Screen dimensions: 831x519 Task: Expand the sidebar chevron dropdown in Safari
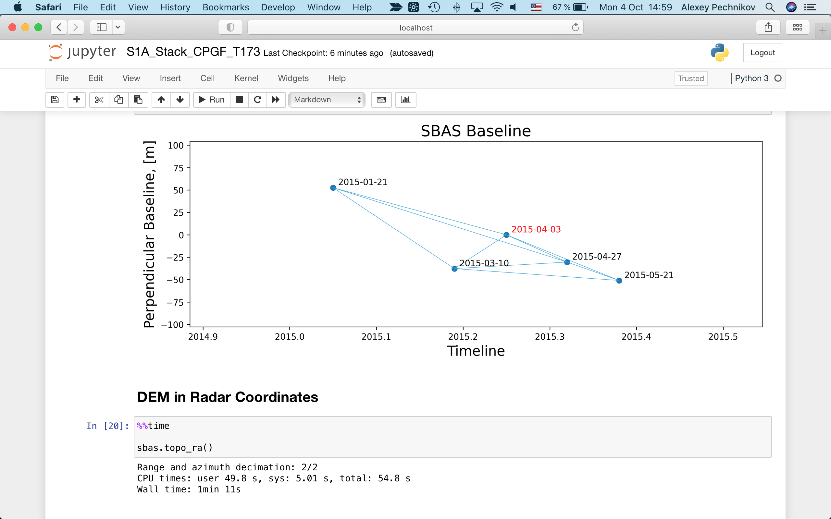[118, 27]
